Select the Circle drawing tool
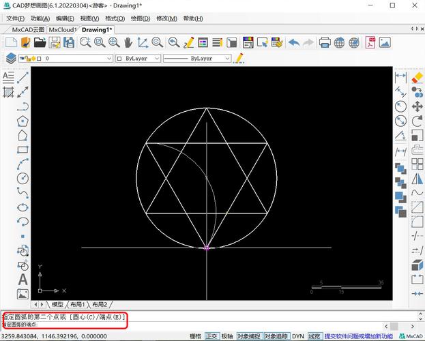 click(x=23, y=179)
